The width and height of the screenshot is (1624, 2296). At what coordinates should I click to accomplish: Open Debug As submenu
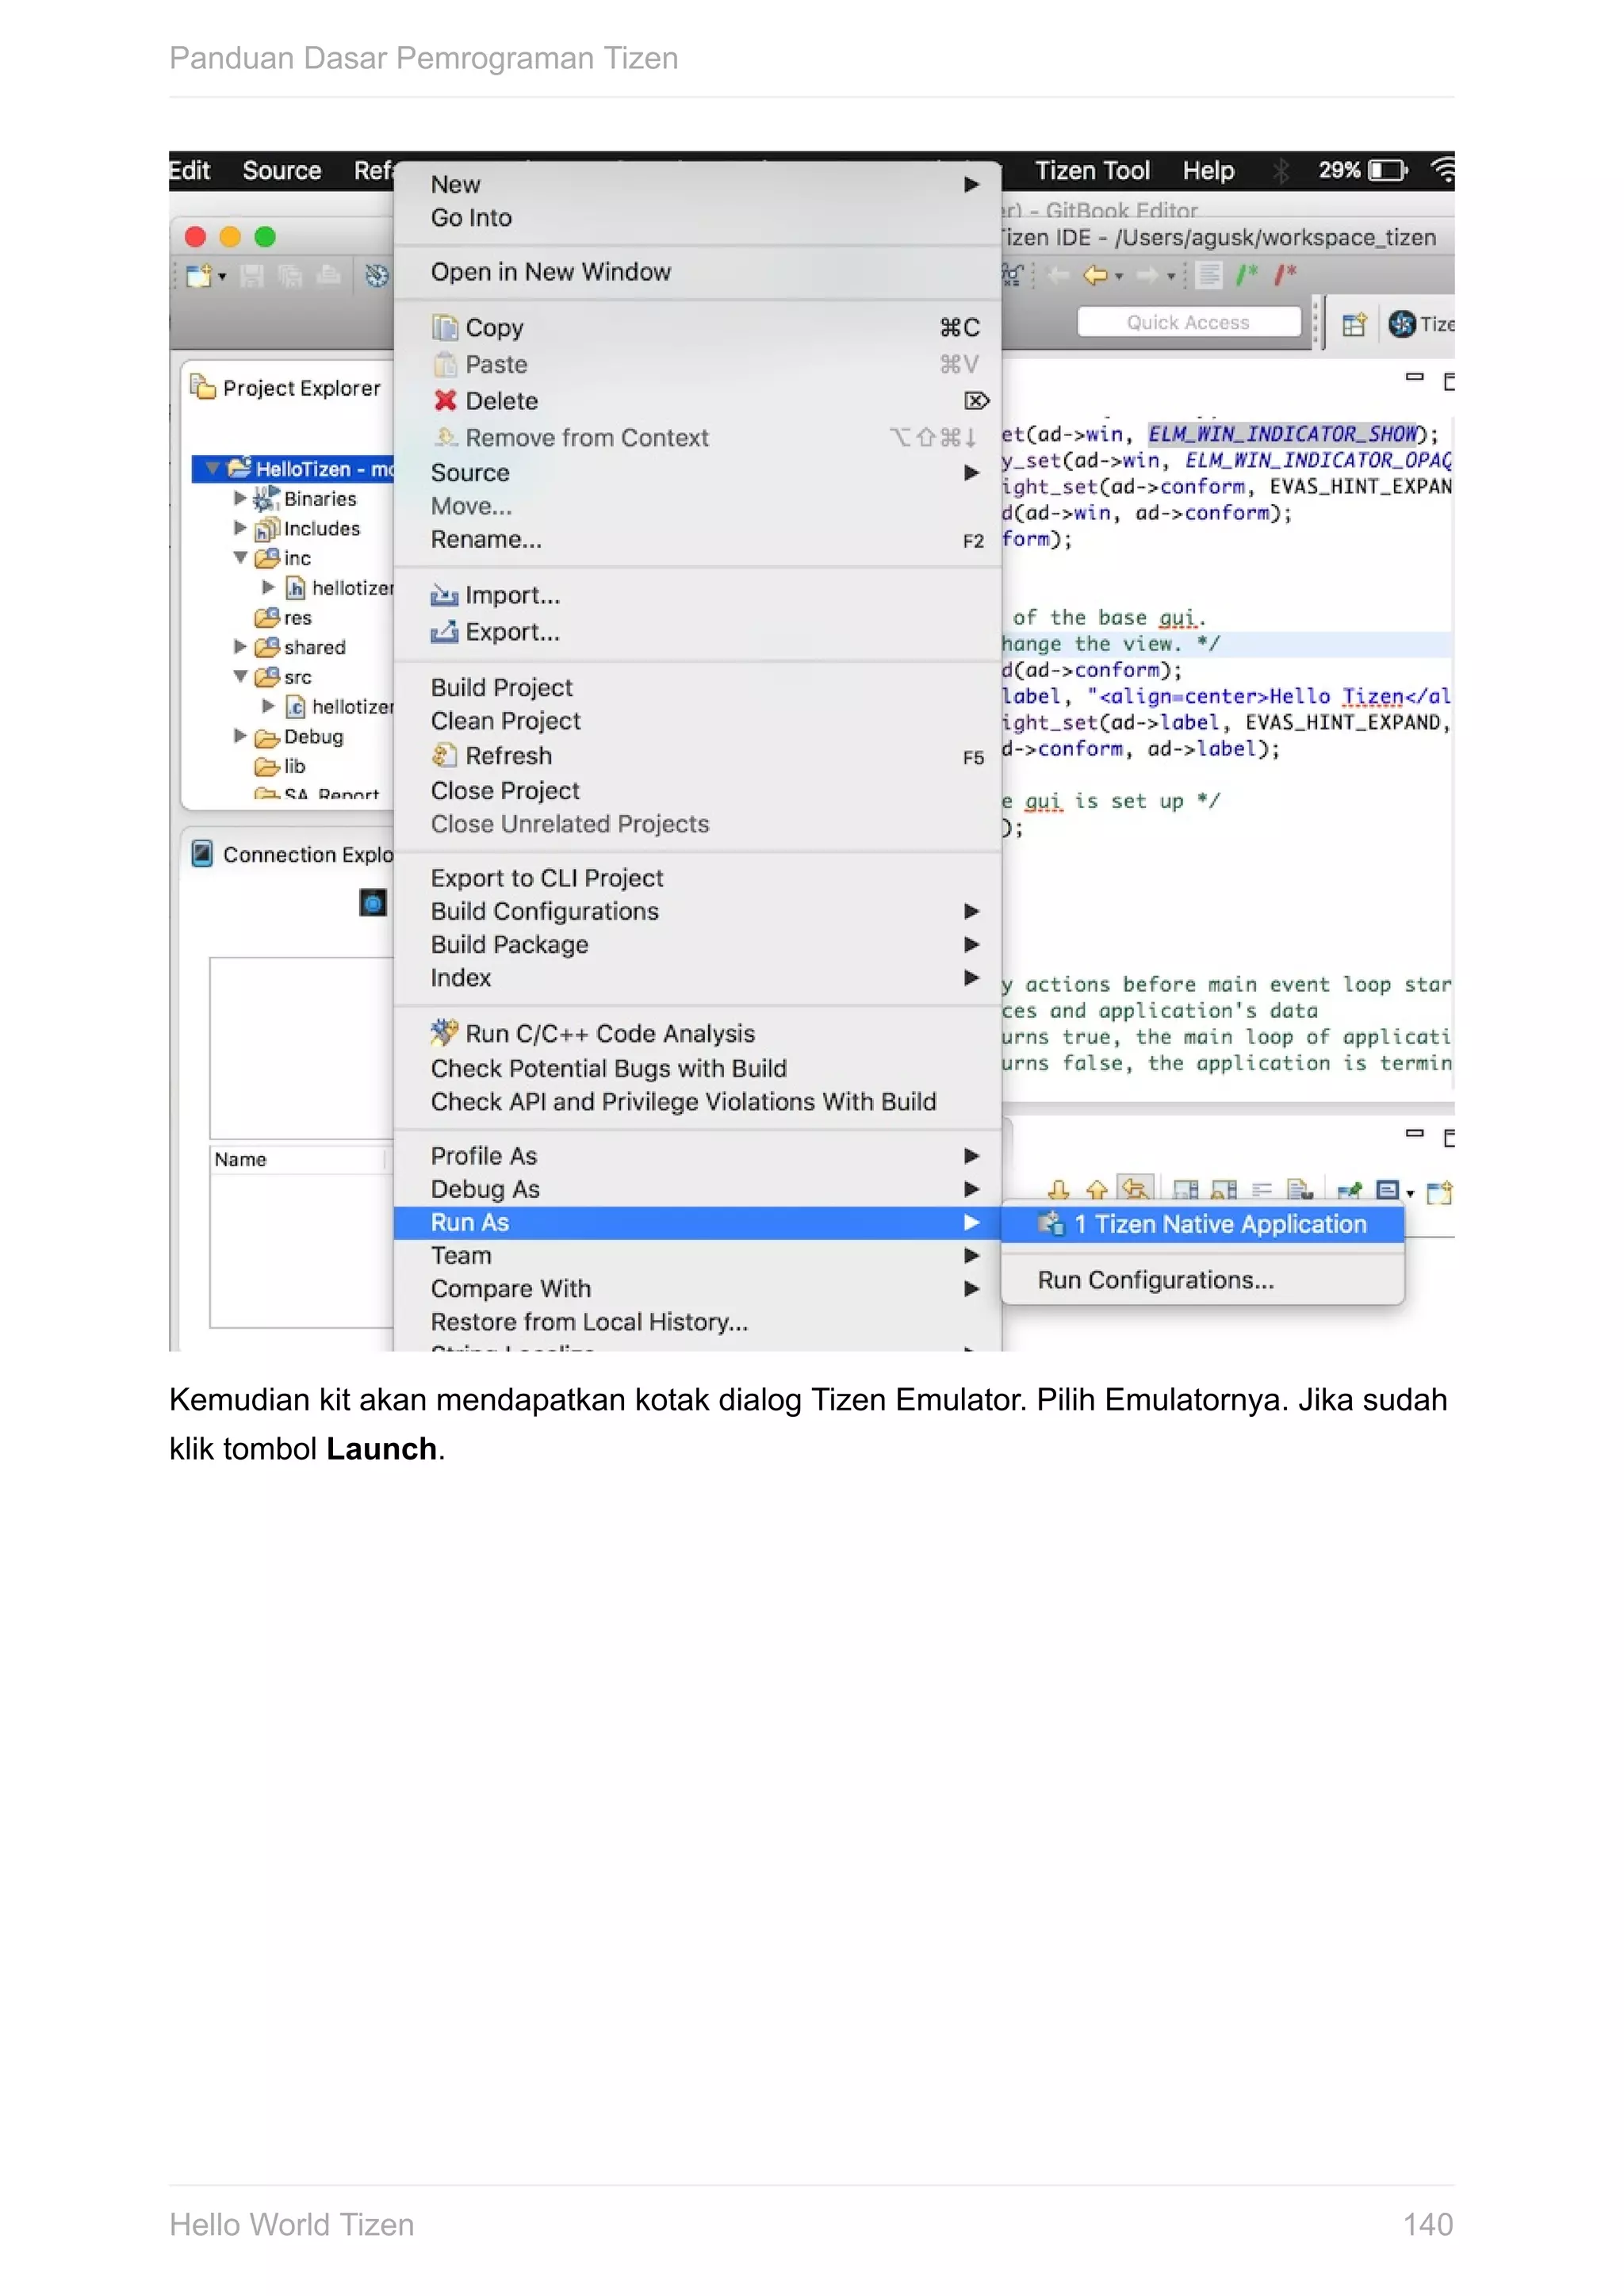point(697,1189)
